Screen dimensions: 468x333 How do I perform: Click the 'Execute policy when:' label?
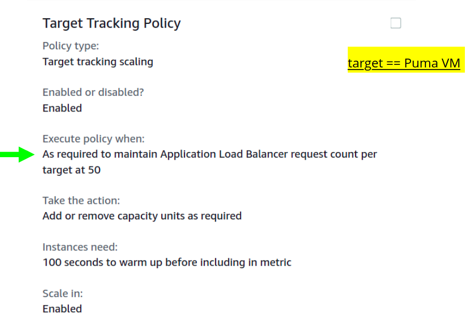point(93,138)
